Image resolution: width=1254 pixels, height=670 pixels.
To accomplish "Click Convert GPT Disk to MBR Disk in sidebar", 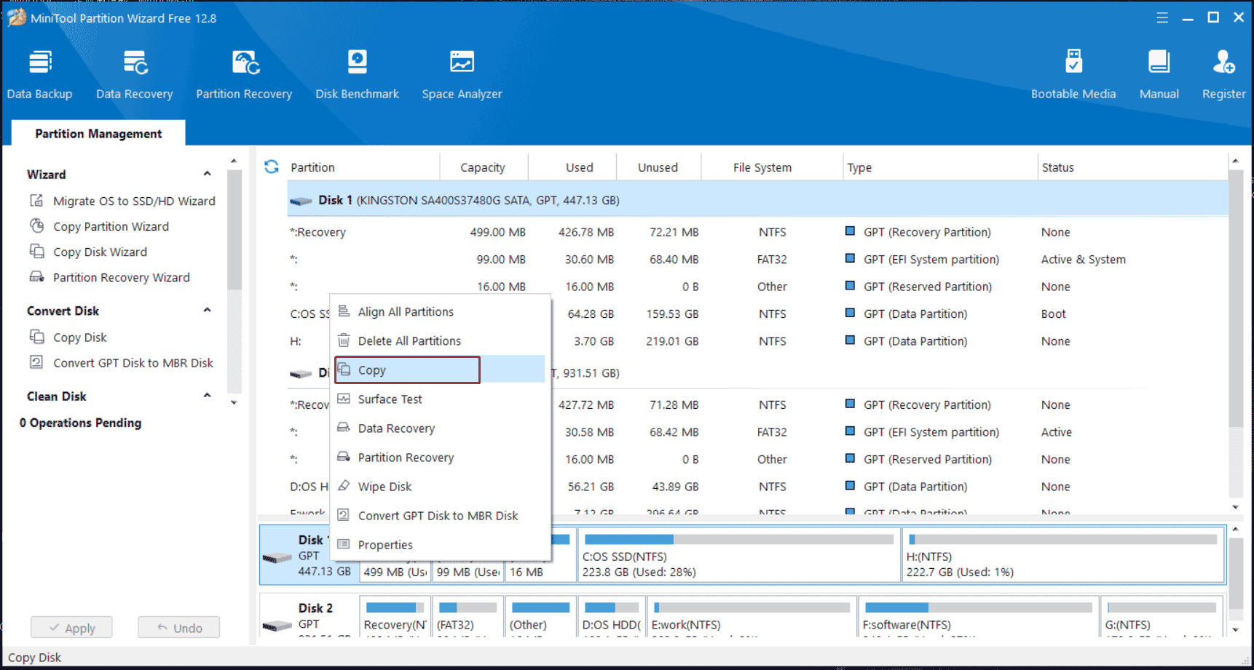I will tap(133, 362).
